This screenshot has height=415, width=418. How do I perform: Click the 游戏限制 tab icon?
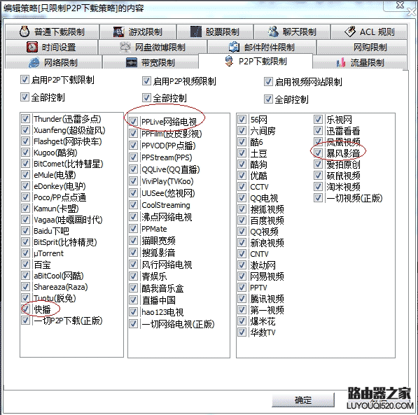118,32
